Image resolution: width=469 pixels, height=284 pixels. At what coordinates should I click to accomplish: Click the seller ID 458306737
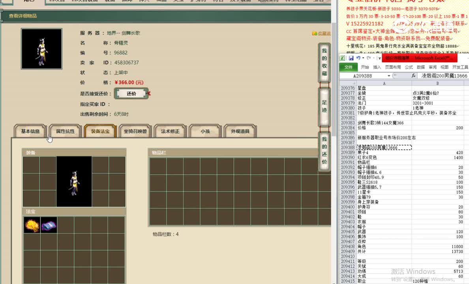(x=126, y=62)
